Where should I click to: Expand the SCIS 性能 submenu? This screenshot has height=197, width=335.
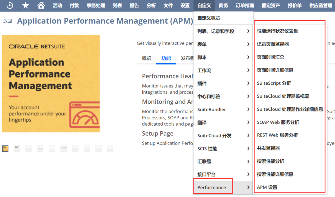(x=223, y=149)
